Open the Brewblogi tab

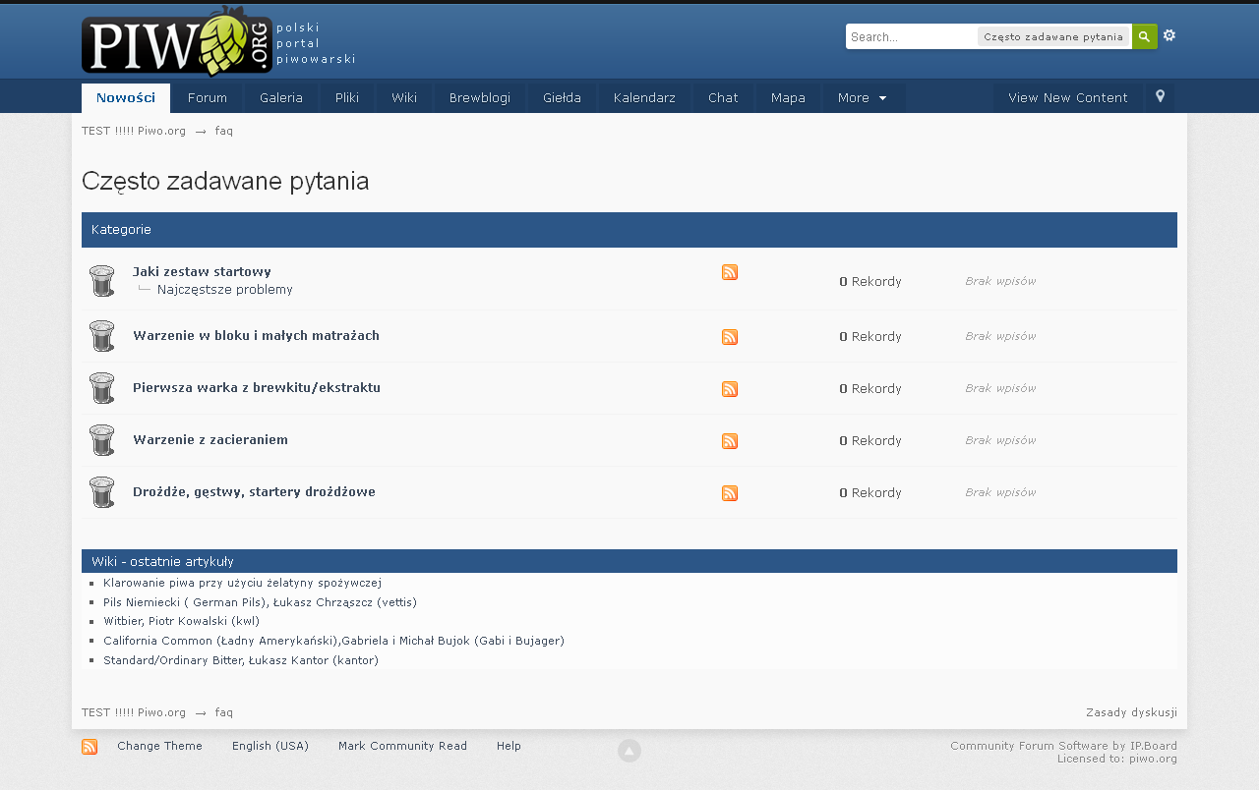[x=480, y=98]
